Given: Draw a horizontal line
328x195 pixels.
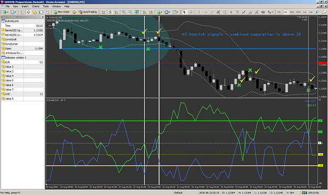Looking at the screenshot, I should click(x=205, y=12).
